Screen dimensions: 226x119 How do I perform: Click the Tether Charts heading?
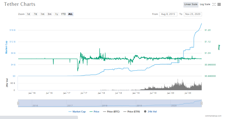pos(19,4)
